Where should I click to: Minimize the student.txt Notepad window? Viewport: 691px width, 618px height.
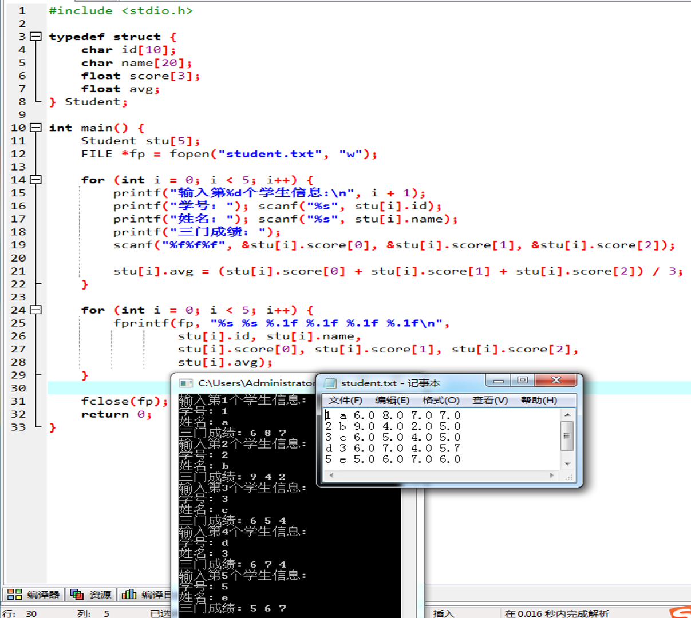[x=498, y=381]
